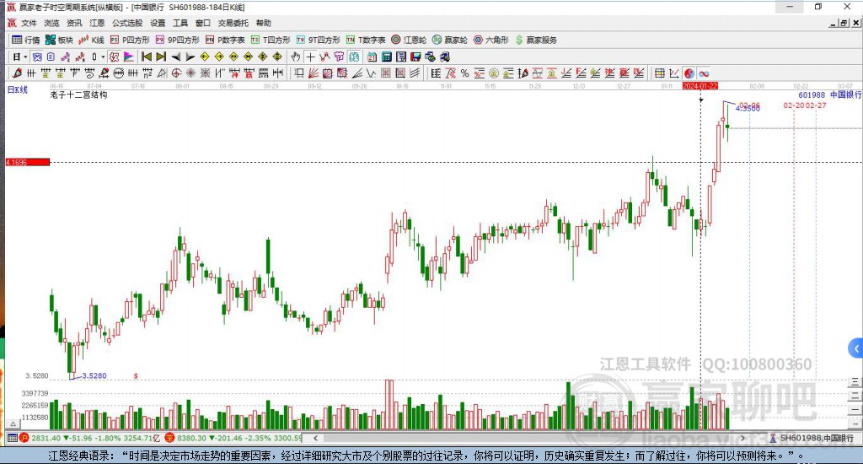Open the P四方形 tool
Viewport: 863px width, 464px height.
coord(130,40)
